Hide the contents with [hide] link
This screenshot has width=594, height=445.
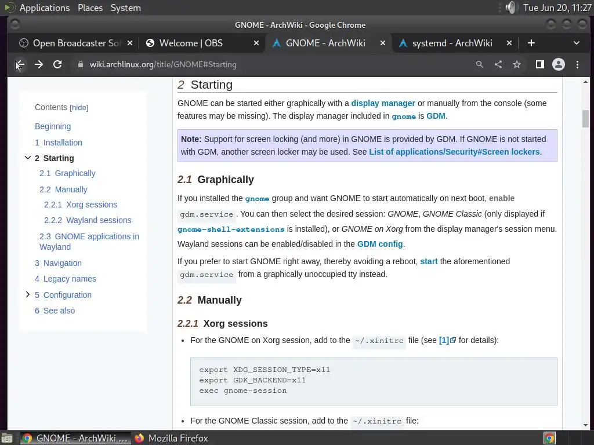(x=79, y=108)
